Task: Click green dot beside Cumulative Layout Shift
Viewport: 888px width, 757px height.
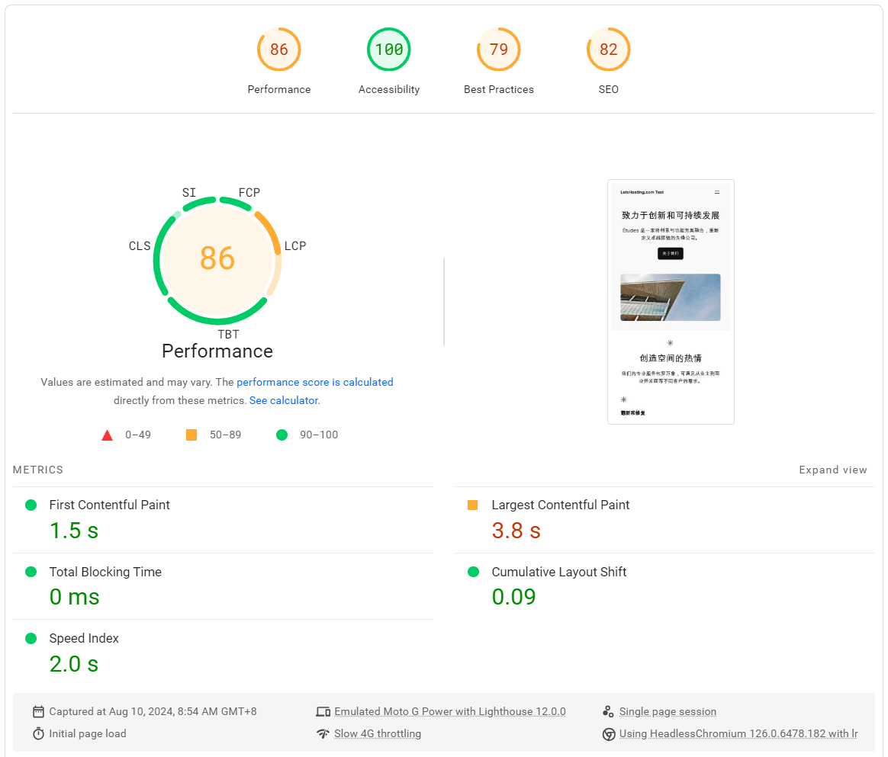Action: point(474,572)
